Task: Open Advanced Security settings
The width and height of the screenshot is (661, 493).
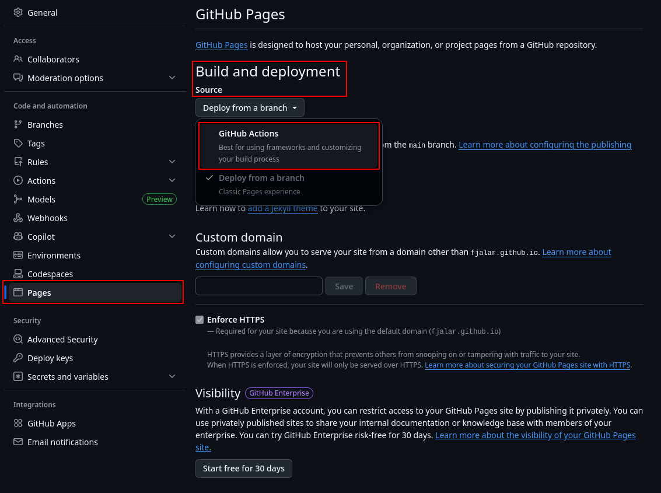Action: 95,339
